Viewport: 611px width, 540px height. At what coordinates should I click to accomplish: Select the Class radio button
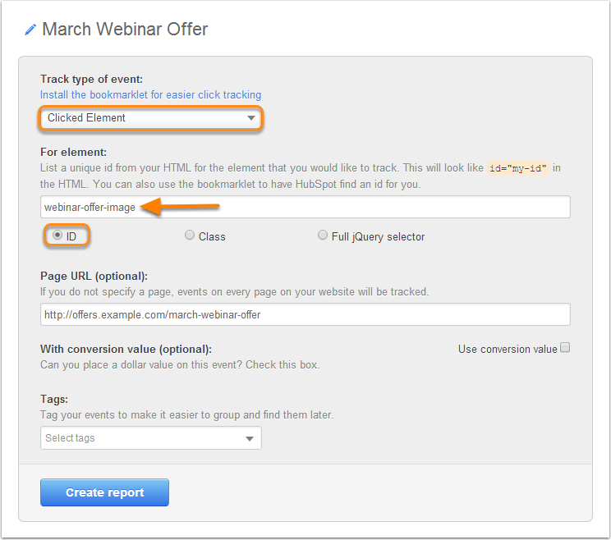pos(190,236)
